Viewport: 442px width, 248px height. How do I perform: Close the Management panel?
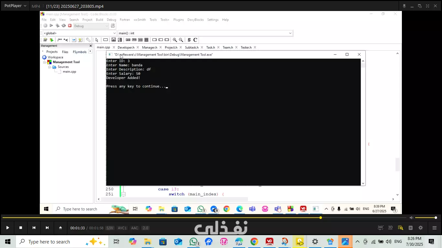[91, 46]
